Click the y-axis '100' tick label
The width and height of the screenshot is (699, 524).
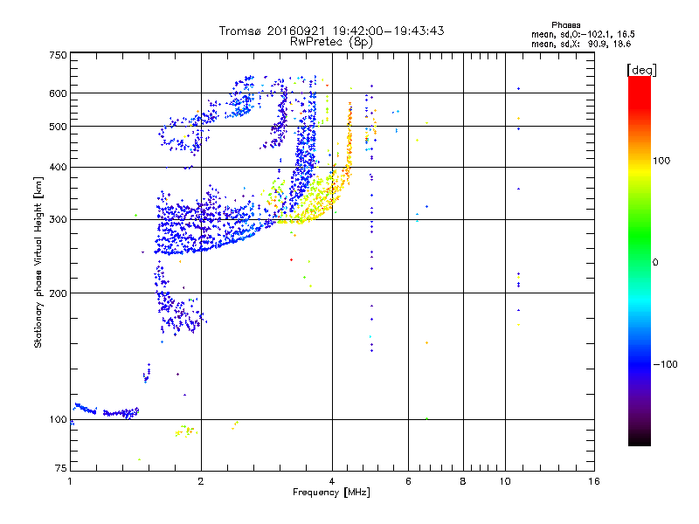tap(58, 419)
